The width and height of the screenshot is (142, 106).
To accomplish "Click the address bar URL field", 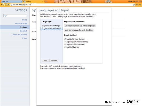I will 73,5.
